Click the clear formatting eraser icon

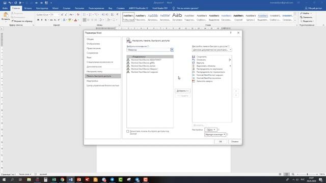pyautogui.click(x=78, y=15)
